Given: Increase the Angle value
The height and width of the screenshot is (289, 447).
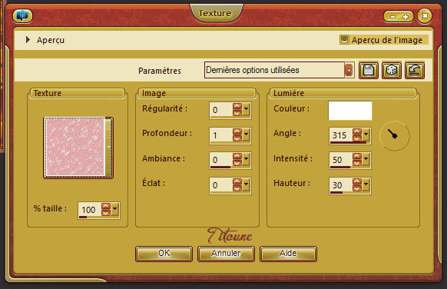Looking at the screenshot, I should [x=357, y=131].
